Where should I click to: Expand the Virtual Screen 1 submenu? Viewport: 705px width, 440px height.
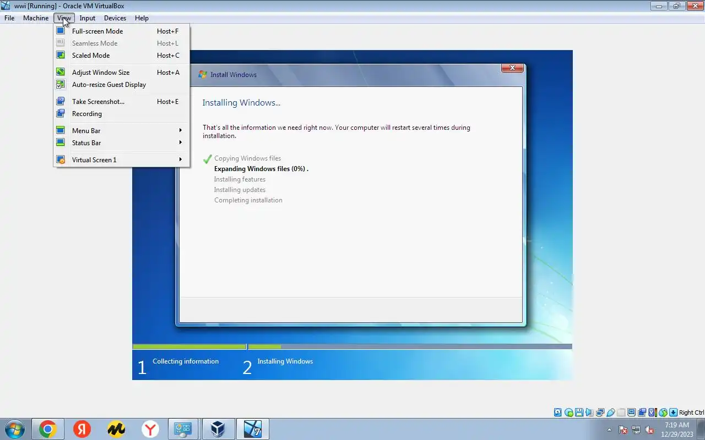[122, 160]
